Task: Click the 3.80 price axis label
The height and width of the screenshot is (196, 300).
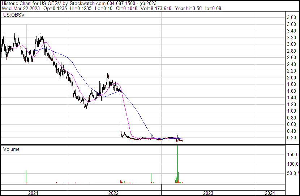Action: tap(291, 18)
